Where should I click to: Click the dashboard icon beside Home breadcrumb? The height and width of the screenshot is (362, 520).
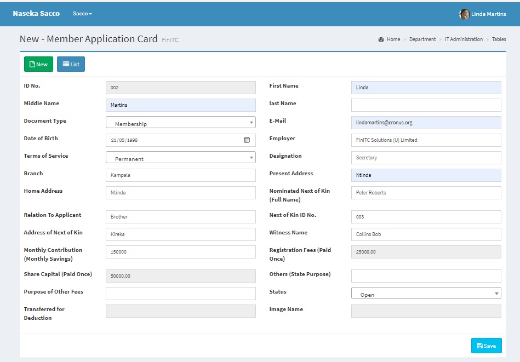click(x=381, y=39)
